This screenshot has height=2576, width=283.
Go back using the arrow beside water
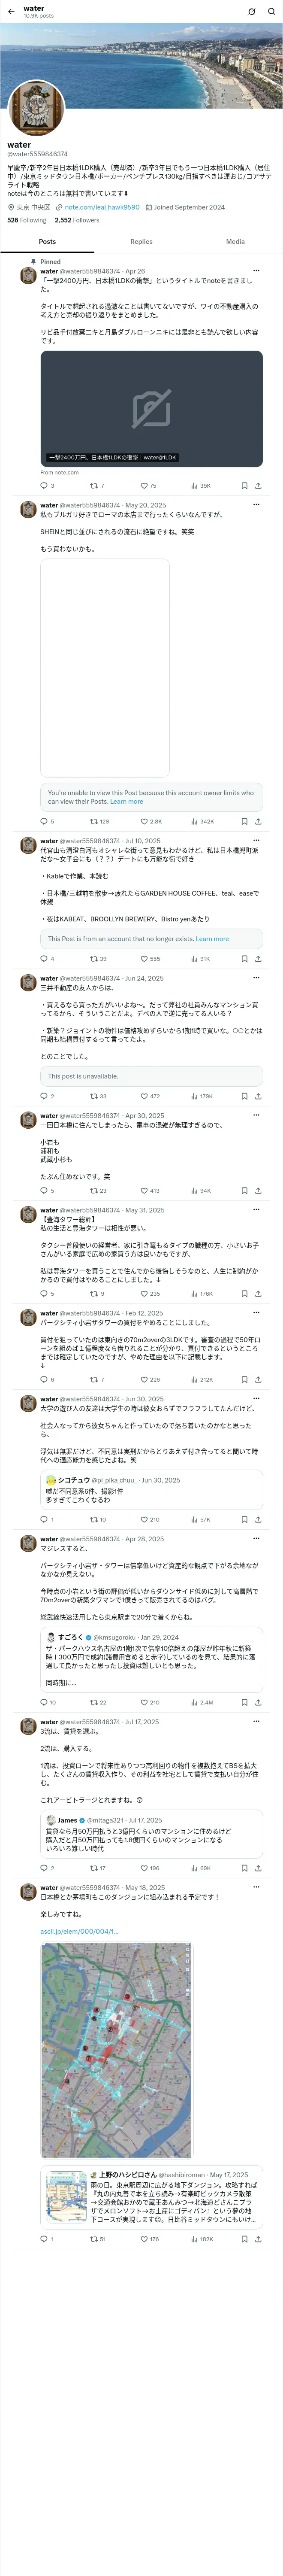(x=10, y=12)
